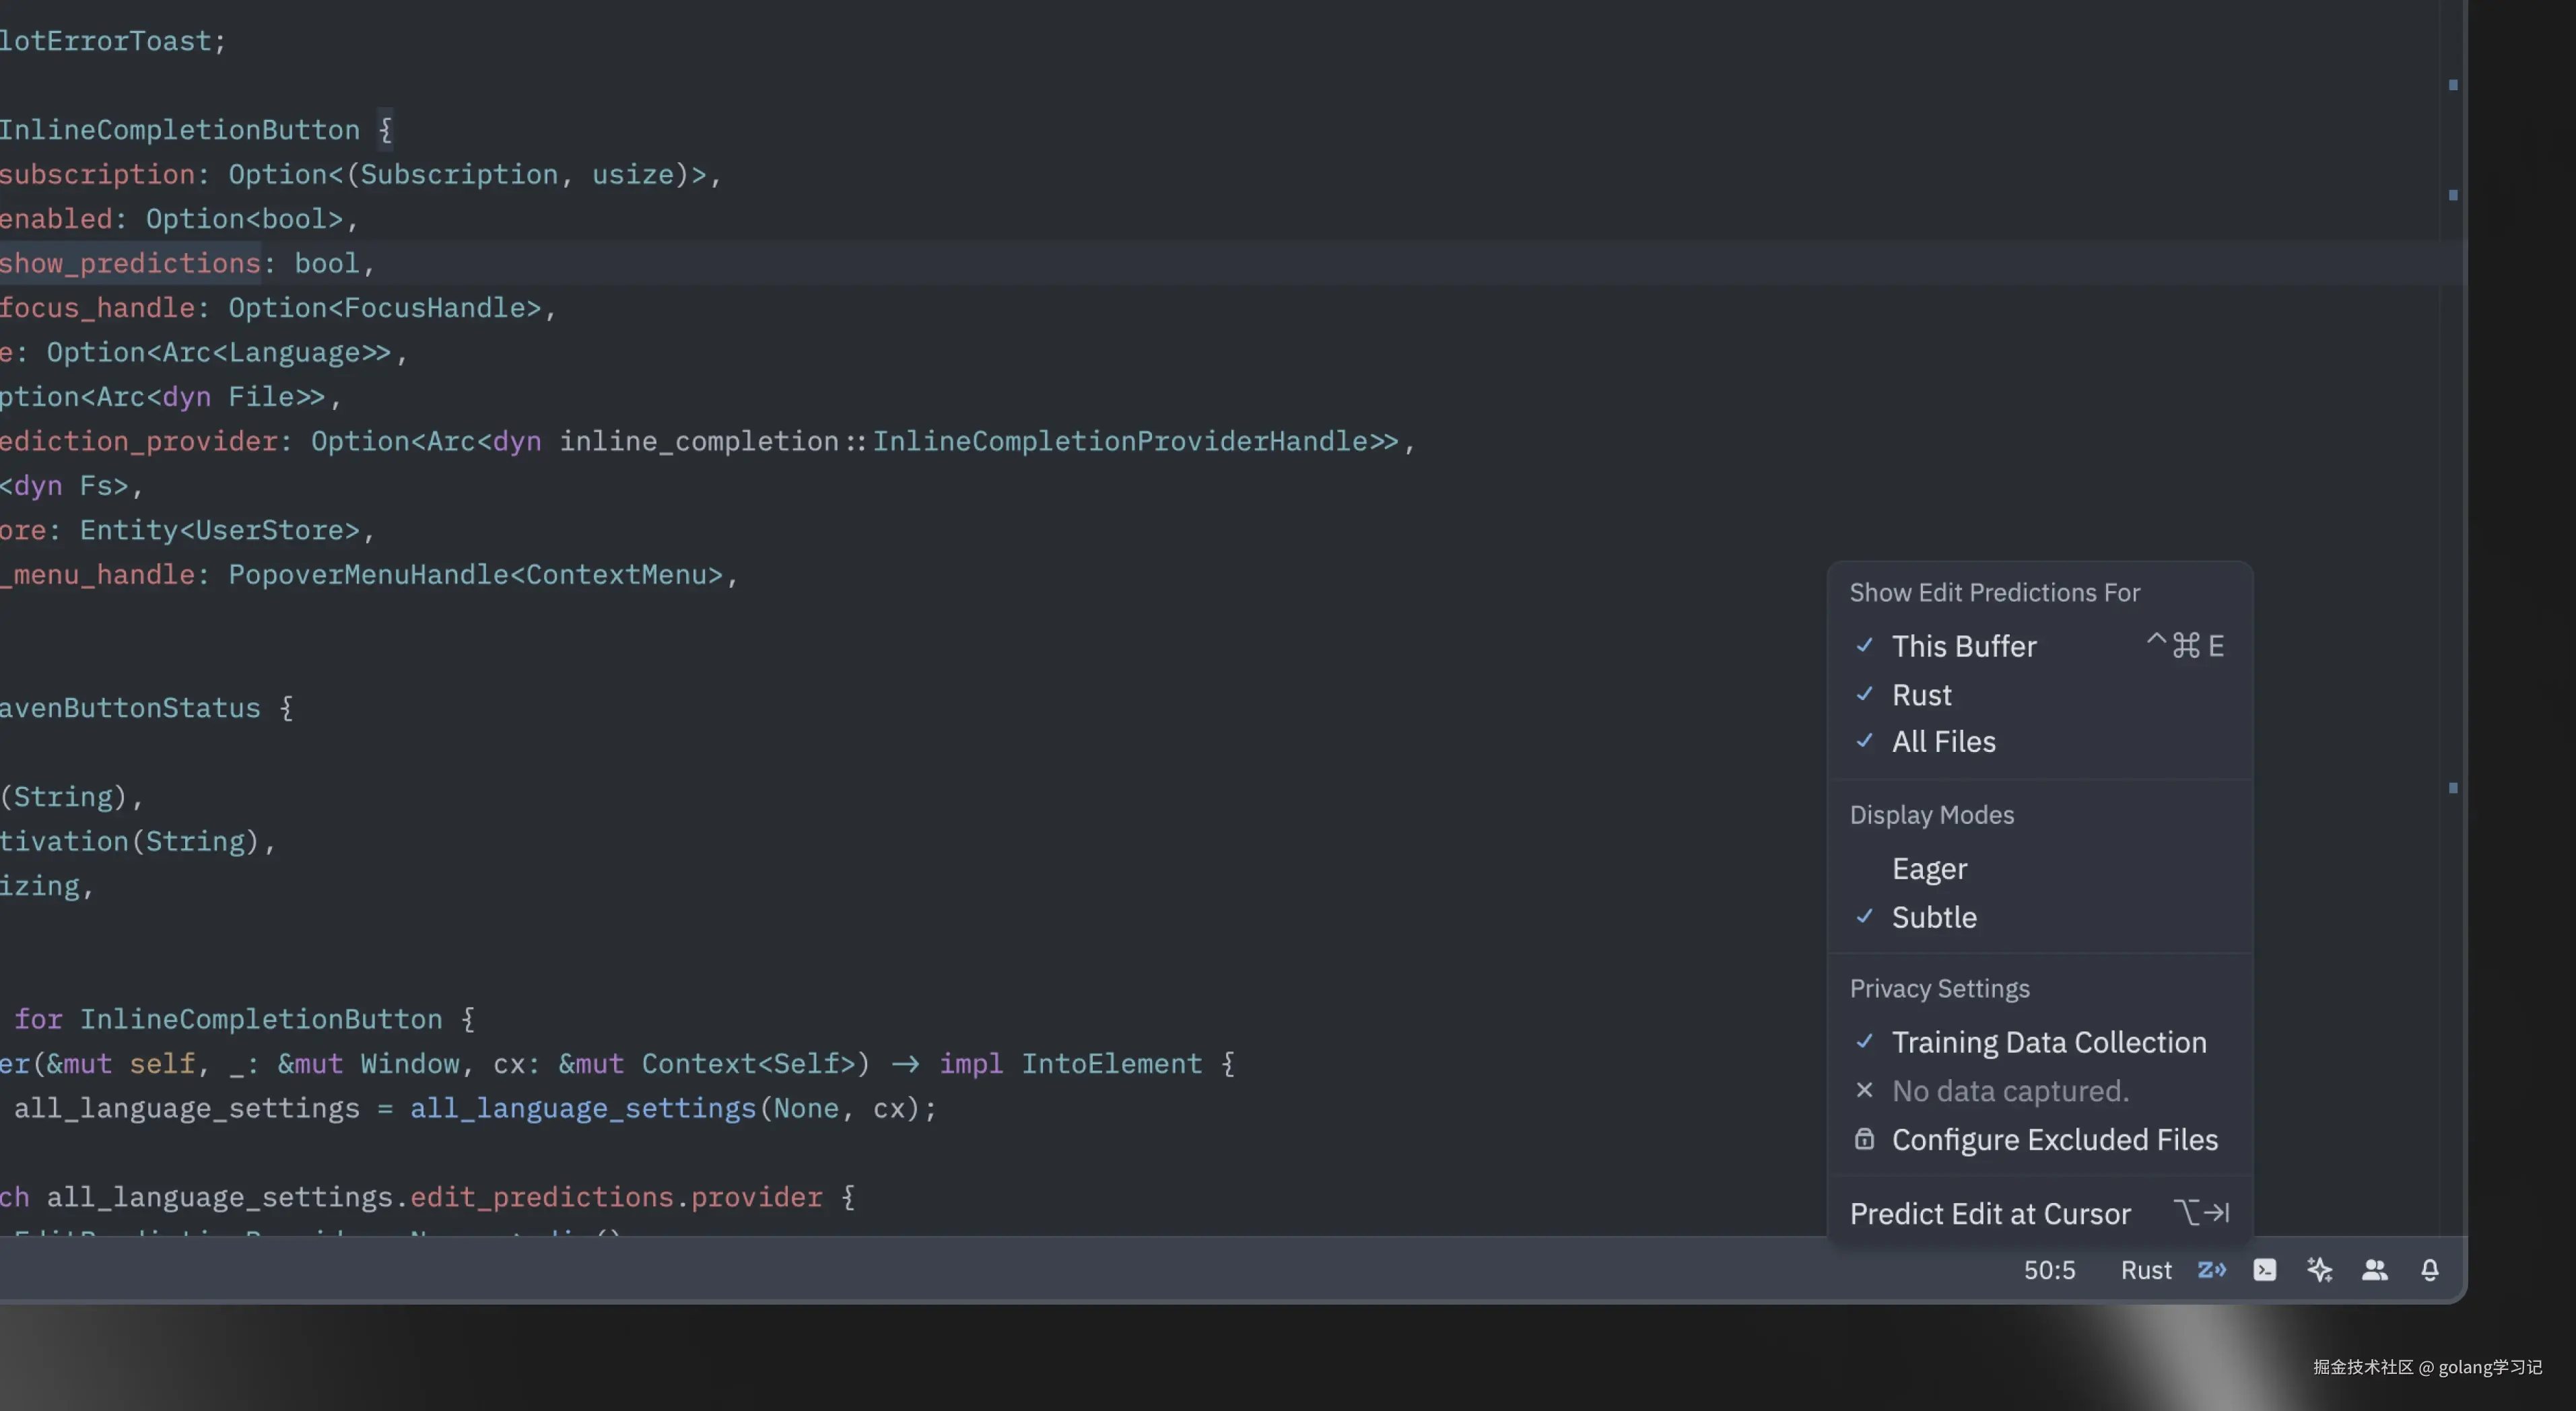Image resolution: width=2576 pixels, height=1411 pixels.
Task: Toggle edit predictions for All Files
Action: pos(1943,742)
